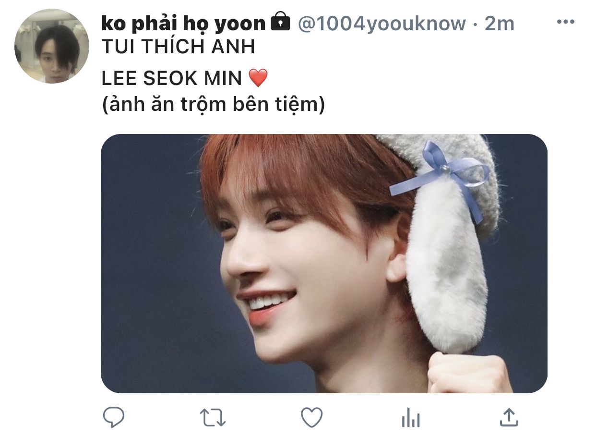Retweet this post using the arrows icon

point(213,418)
